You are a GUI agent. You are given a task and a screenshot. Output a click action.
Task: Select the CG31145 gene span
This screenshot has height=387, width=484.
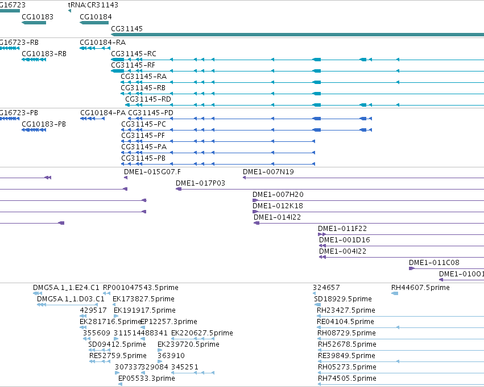pyautogui.click(x=297, y=35)
